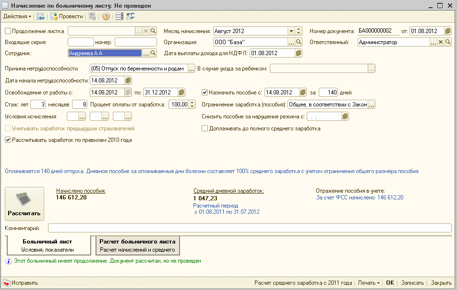457x290 pixels.
Task: Click the входящий номер input field
Action: pyautogui.click(x=136, y=42)
